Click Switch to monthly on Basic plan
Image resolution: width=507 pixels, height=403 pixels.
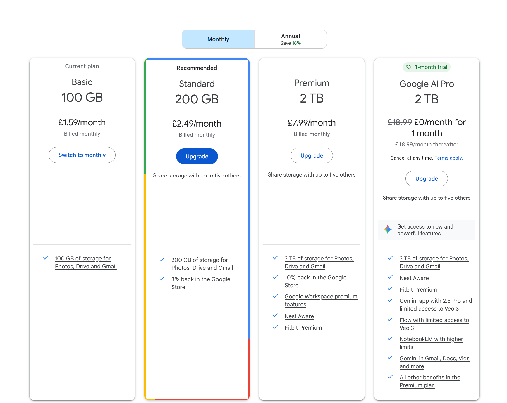[82, 155]
